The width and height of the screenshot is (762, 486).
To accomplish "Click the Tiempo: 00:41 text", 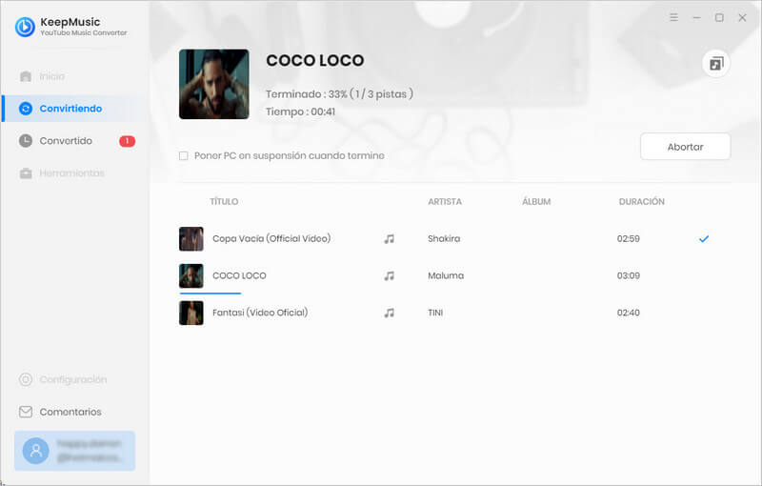I will (300, 111).
